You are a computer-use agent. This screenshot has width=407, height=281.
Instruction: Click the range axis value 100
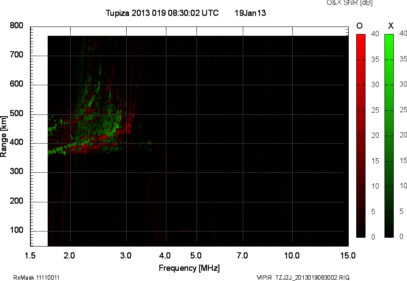point(16,230)
